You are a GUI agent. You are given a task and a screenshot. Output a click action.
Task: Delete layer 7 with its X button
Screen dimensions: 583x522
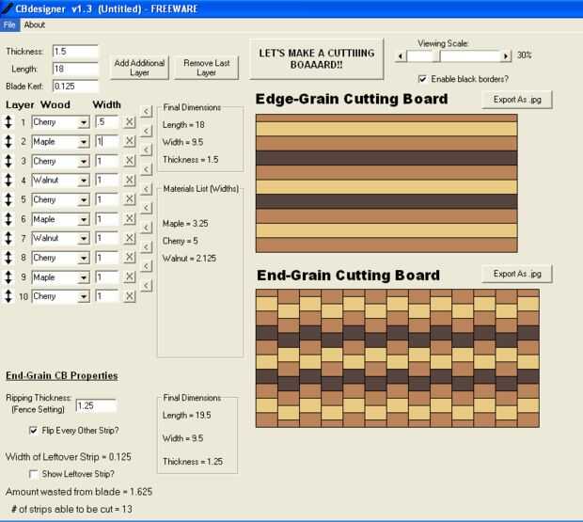coord(130,238)
